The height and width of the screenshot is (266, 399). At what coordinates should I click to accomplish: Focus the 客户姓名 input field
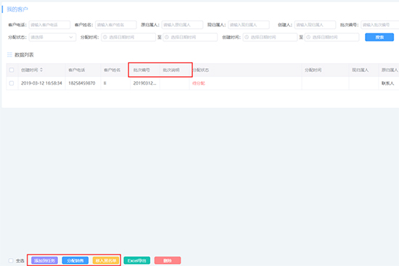click(x=116, y=25)
